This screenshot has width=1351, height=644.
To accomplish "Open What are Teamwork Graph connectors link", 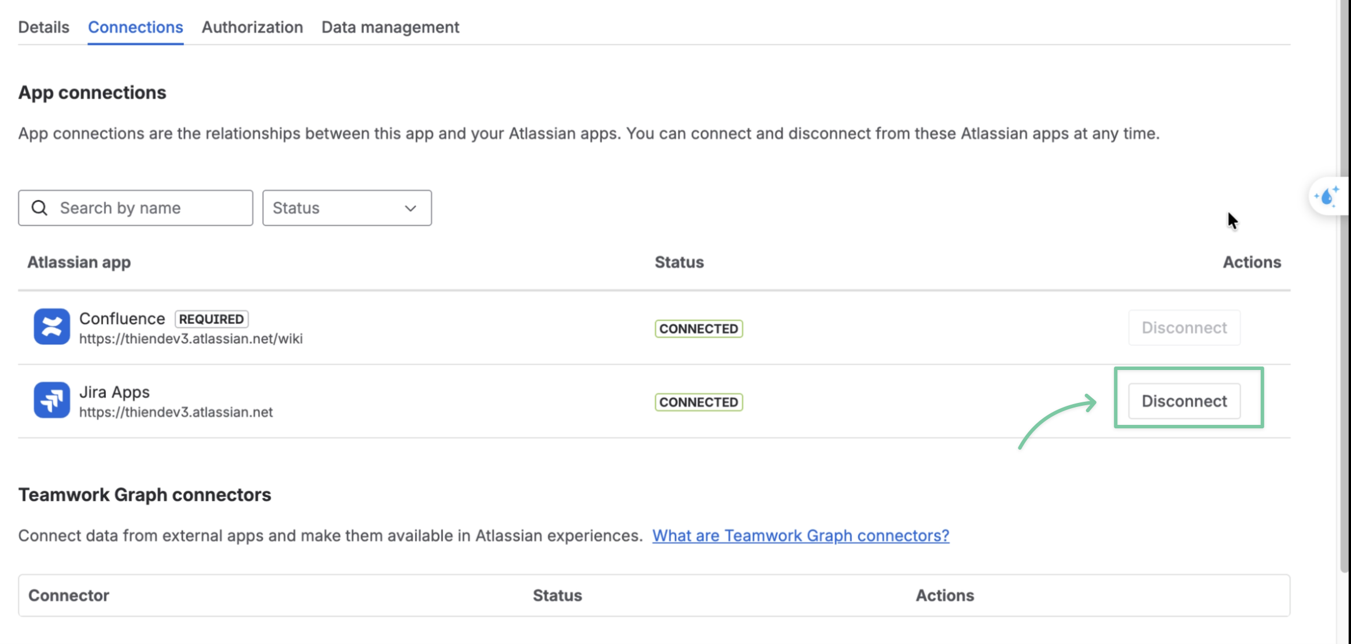I will (x=801, y=536).
